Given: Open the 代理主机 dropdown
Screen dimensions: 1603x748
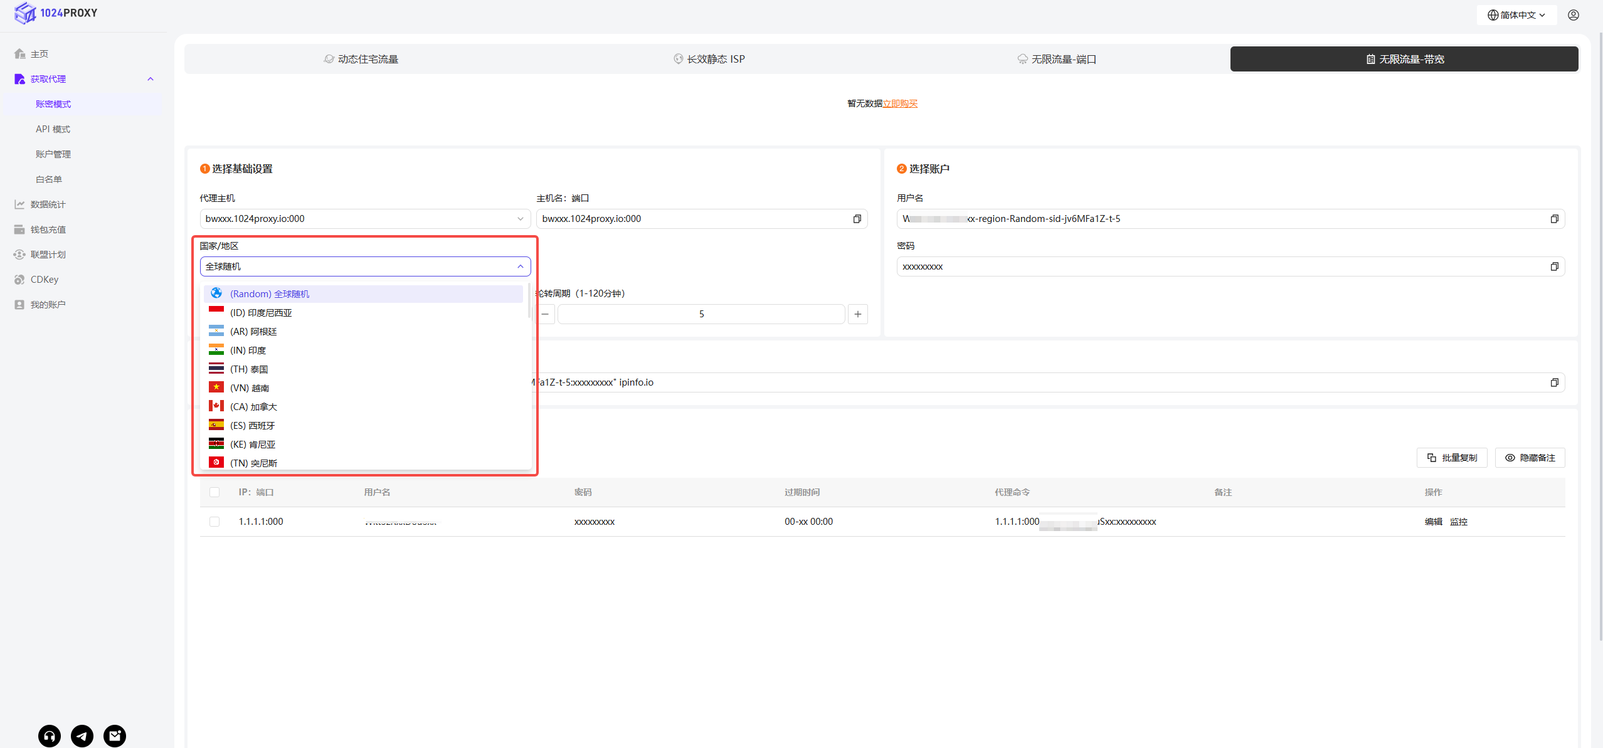Looking at the screenshot, I should (364, 219).
